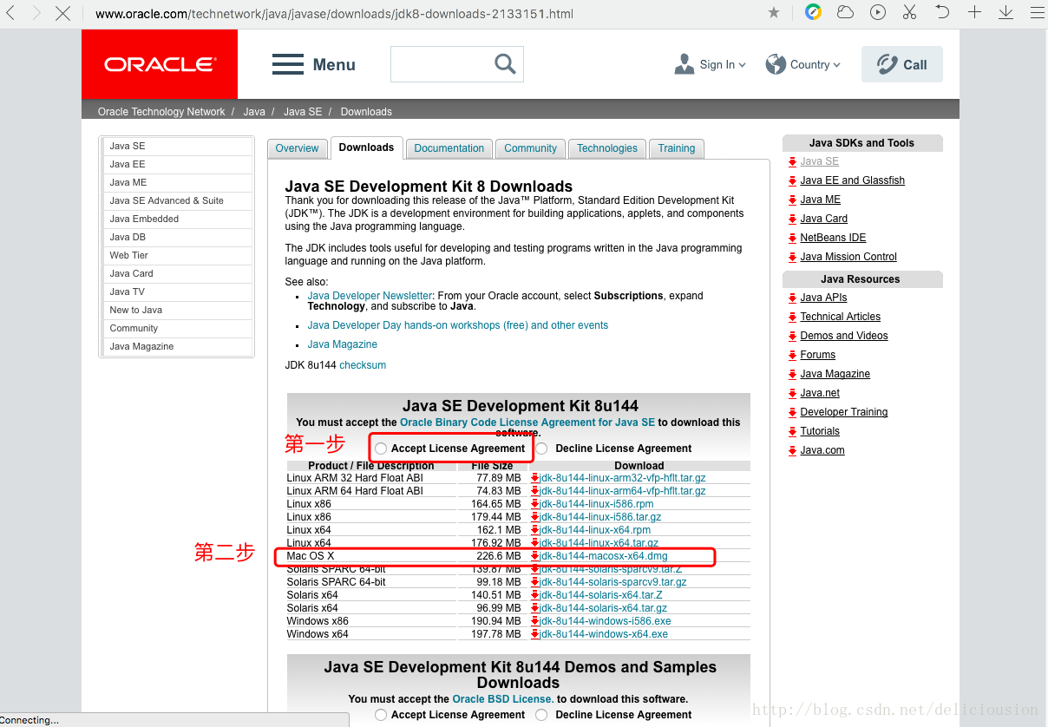Download jdk-8u144-windows-x64.exe

pos(604,634)
